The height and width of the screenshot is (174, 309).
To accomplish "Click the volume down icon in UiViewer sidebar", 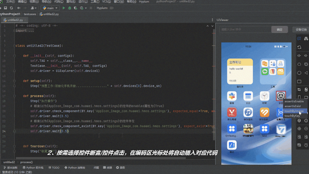I will [306, 56].
